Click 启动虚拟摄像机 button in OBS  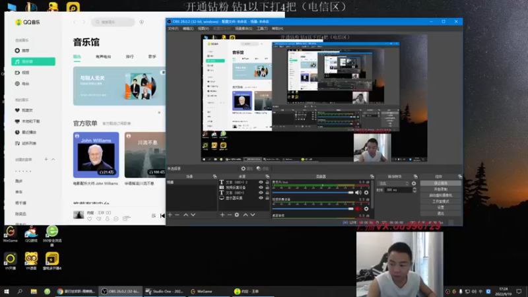pyautogui.click(x=441, y=195)
